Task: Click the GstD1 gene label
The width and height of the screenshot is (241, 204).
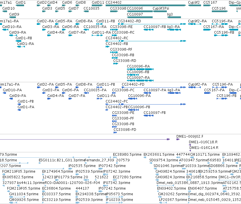Action: [x=21, y=3]
